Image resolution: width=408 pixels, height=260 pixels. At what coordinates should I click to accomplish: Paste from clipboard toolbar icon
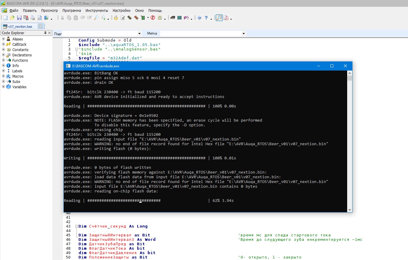point(76,18)
